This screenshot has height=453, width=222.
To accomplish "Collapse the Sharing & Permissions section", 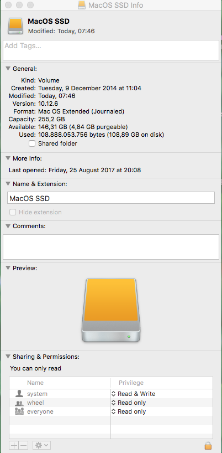I will [8, 357].
